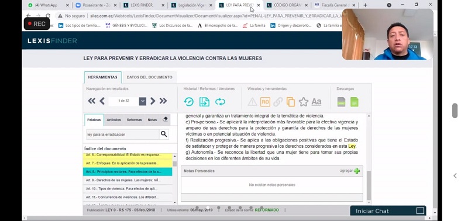The image size is (468, 221).
Task: Click 'agregar' to add a personal note
Action: tap(346, 171)
